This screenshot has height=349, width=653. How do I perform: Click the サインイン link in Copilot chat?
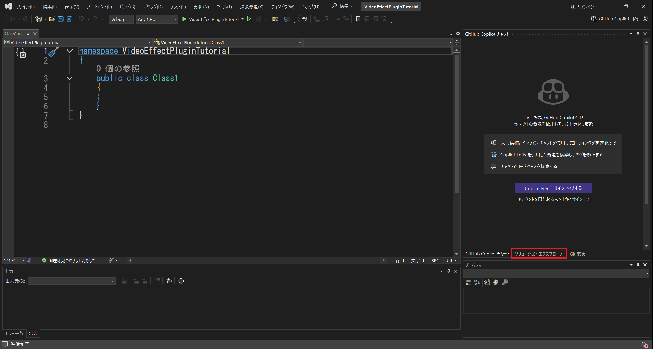click(x=580, y=199)
